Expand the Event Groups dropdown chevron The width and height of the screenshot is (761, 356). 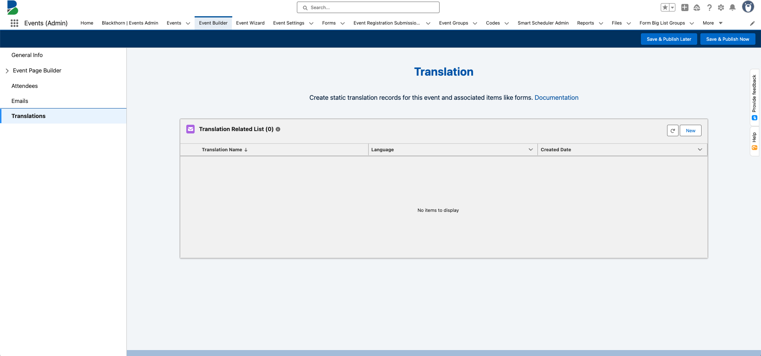click(x=475, y=23)
